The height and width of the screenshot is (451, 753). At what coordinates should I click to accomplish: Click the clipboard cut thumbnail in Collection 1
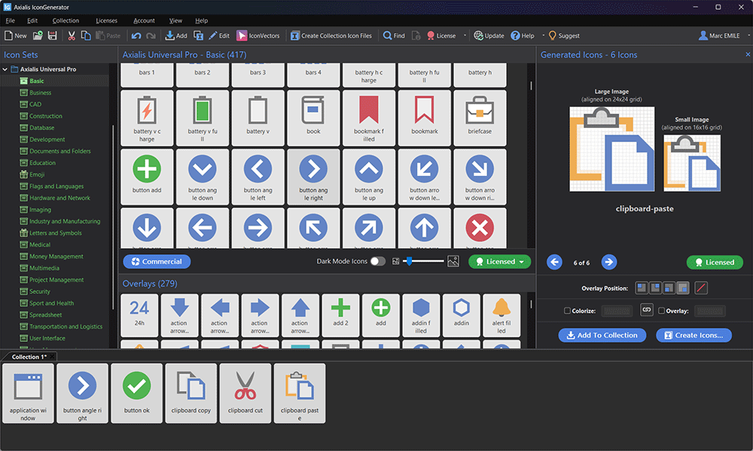(x=245, y=392)
